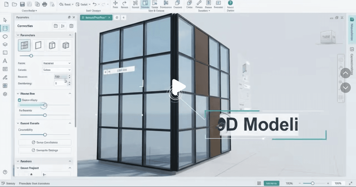Open the 'Racaner' dropdown in Parameters

point(57,63)
